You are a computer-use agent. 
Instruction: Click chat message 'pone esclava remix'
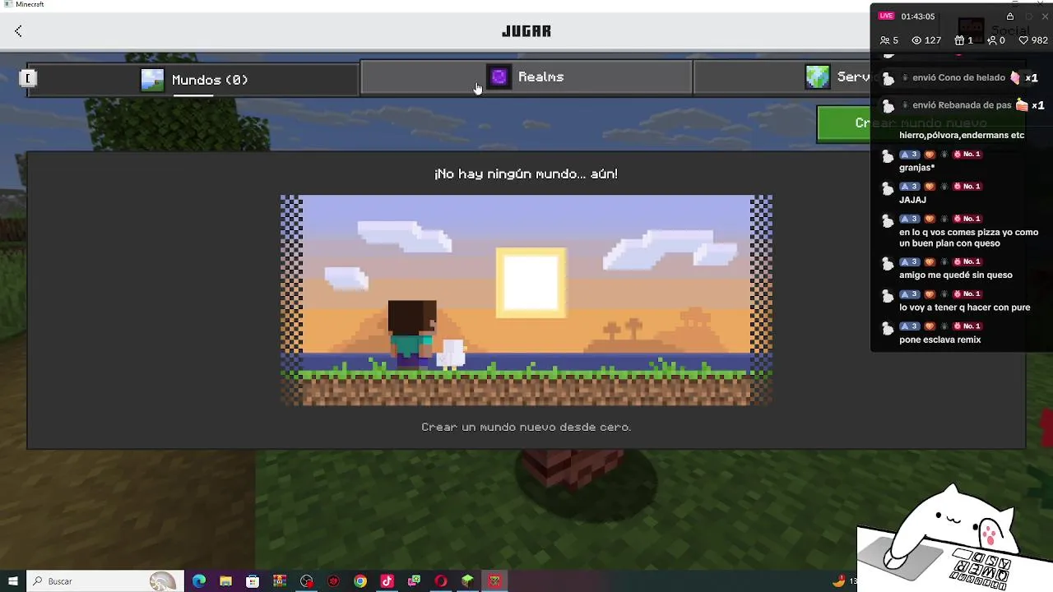click(939, 340)
